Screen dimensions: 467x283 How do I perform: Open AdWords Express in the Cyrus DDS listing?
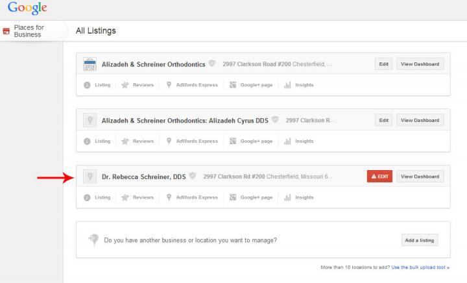coord(192,141)
